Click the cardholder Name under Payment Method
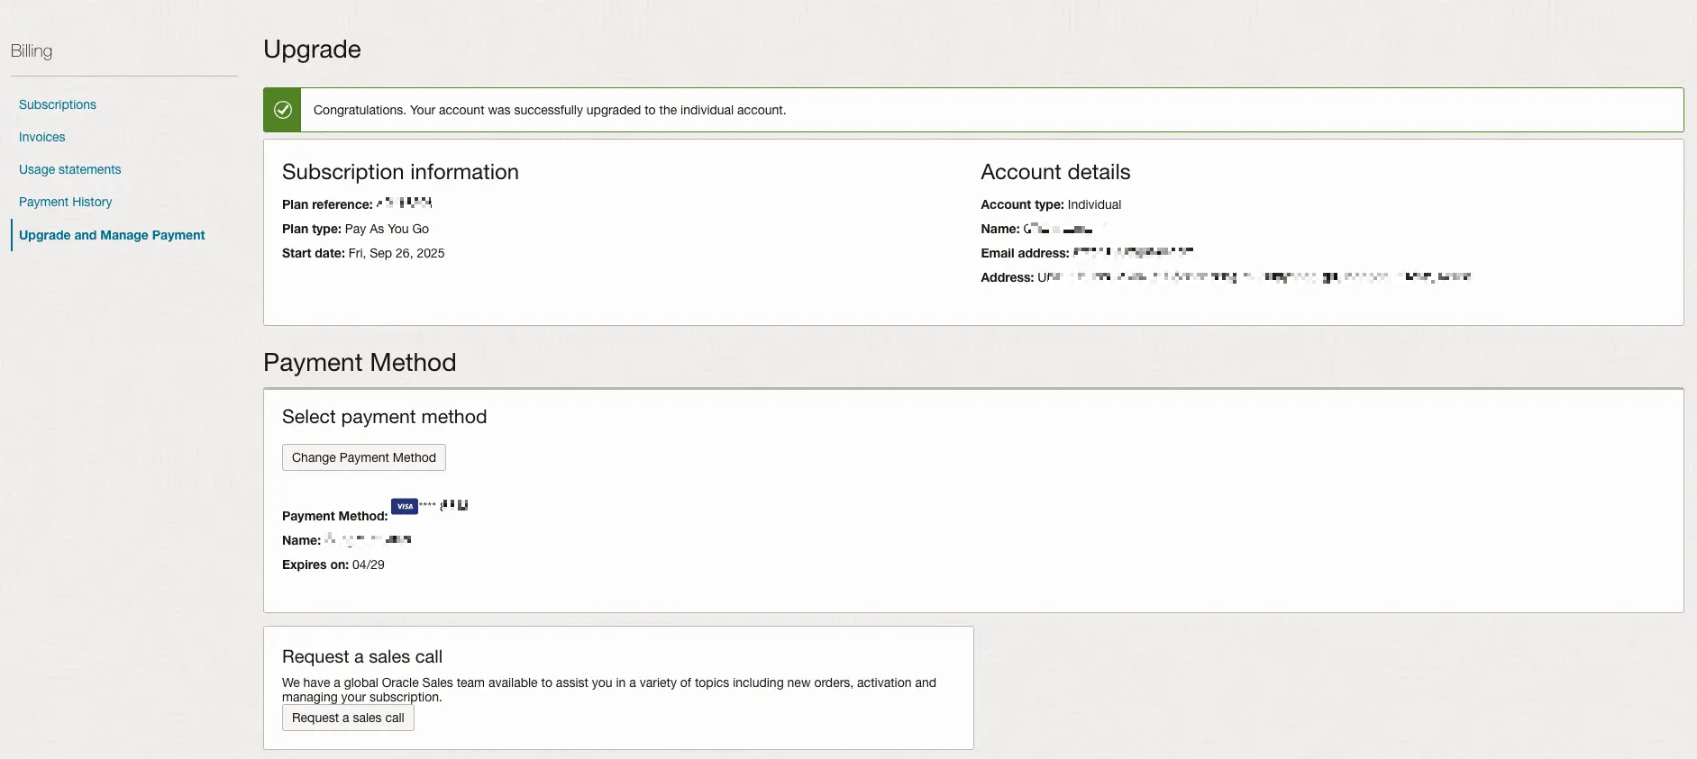The width and height of the screenshot is (1697, 759). 347,540
